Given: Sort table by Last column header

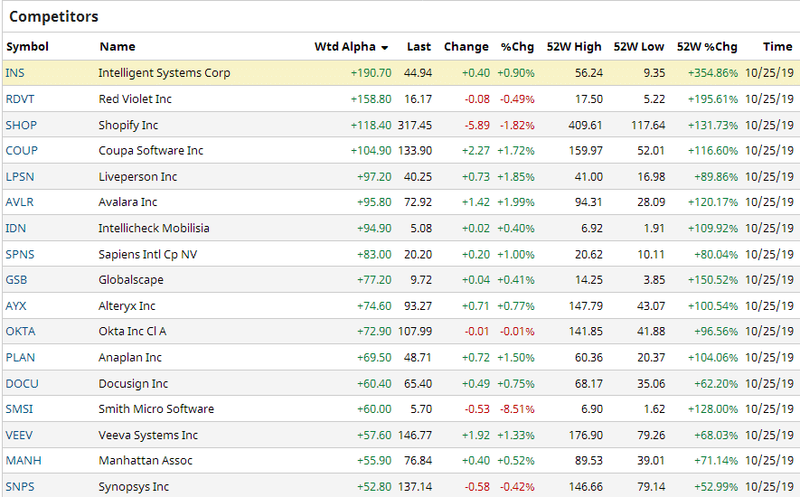Looking at the screenshot, I should [x=419, y=46].
